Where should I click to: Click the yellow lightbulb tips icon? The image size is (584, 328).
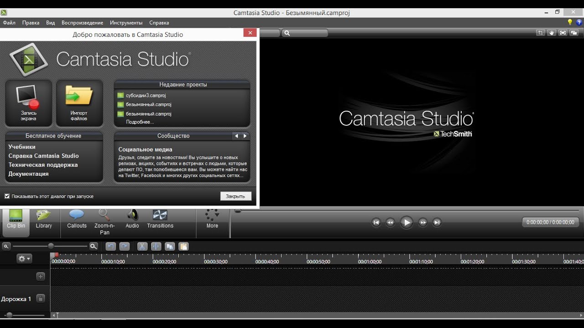coord(570,22)
